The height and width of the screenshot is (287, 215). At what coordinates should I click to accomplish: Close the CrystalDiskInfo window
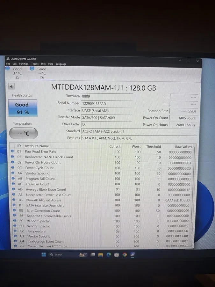point(197,61)
